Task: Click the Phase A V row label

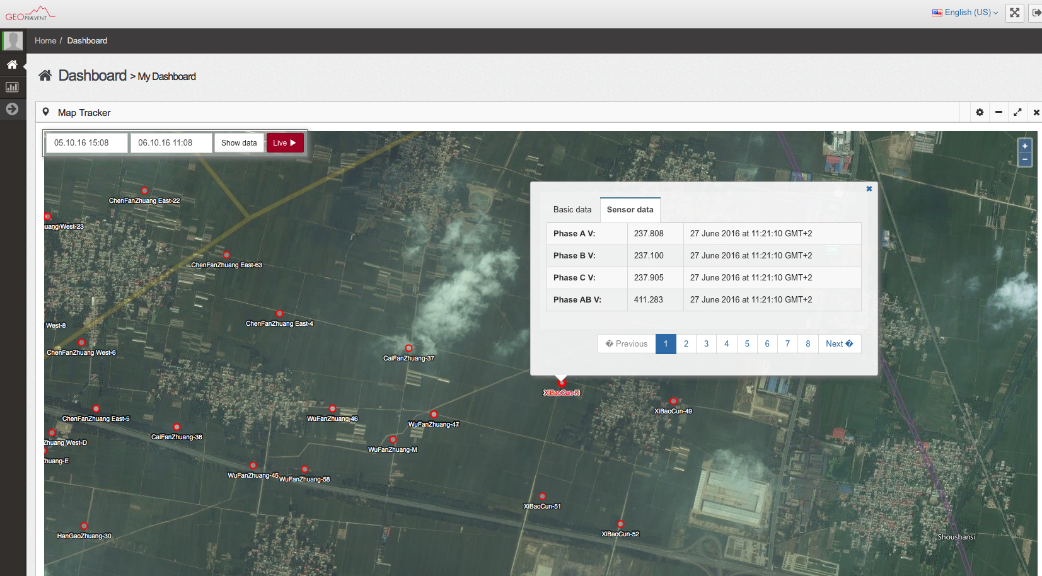Action: 574,233
